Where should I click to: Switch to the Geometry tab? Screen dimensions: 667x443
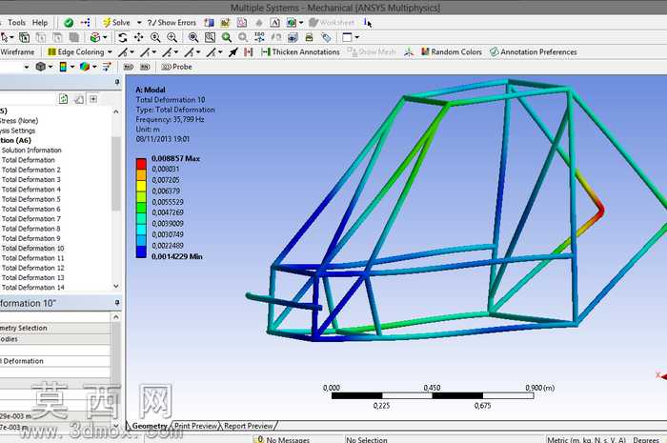pos(150,426)
